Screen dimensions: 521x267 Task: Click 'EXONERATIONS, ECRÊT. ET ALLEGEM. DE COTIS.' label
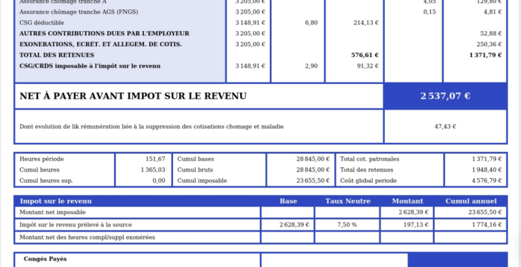tap(100, 44)
